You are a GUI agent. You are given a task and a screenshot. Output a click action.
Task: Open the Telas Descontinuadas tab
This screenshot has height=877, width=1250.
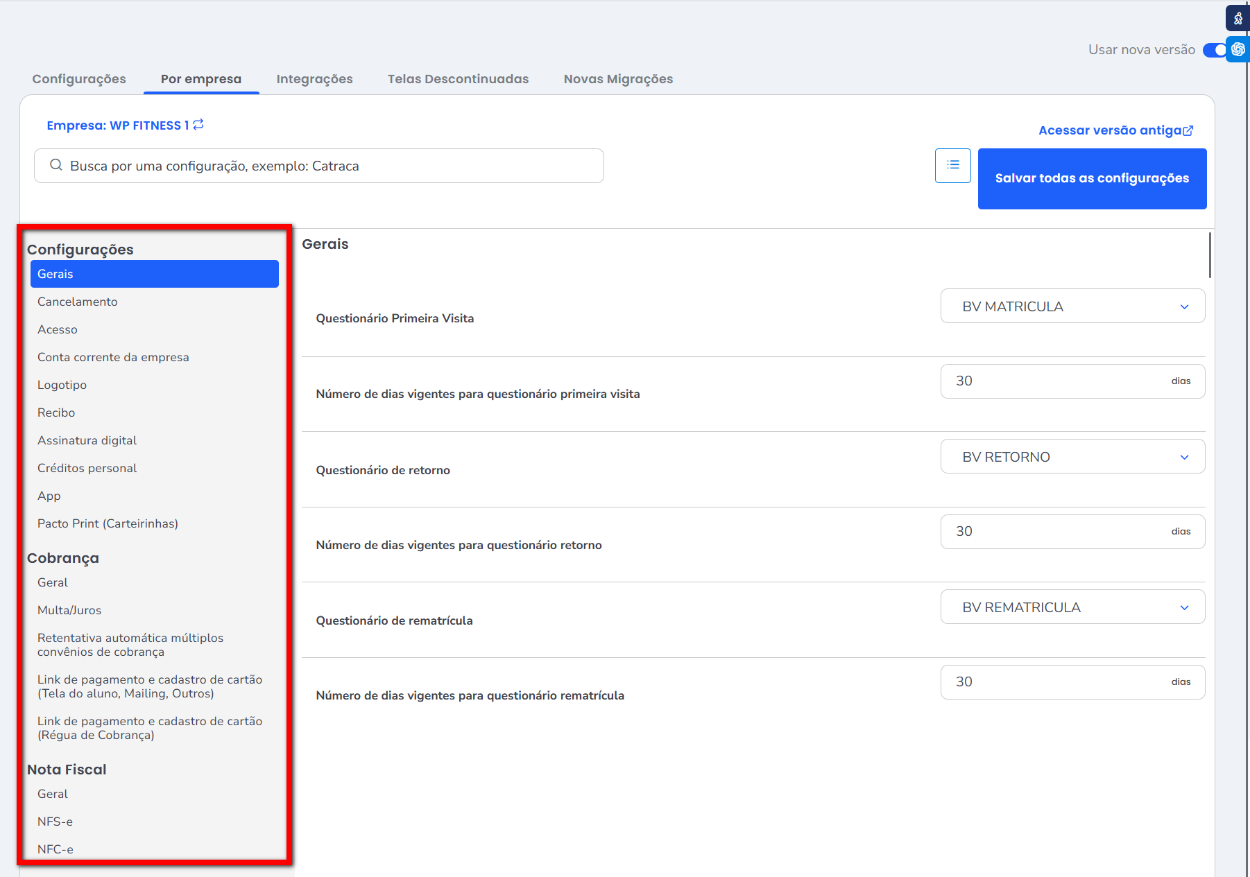click(458, 79)
